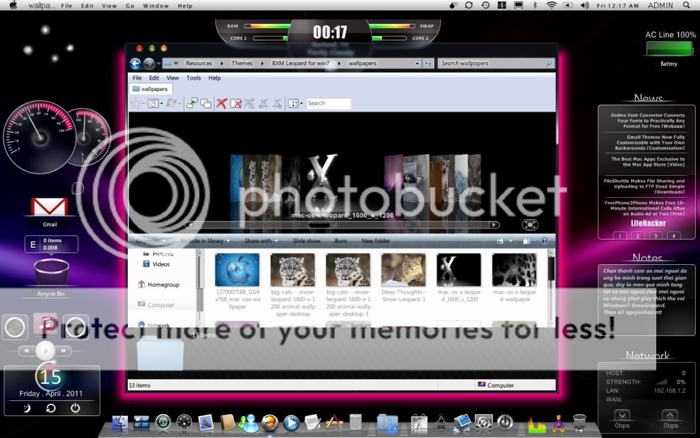Toggle the preview pane icon
The width and height of the screenshot is (700, 438).
click(527, 241)
